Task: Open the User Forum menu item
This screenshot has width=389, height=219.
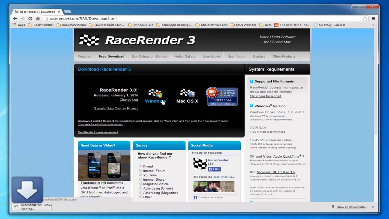Action: click(x=236, y=56)
